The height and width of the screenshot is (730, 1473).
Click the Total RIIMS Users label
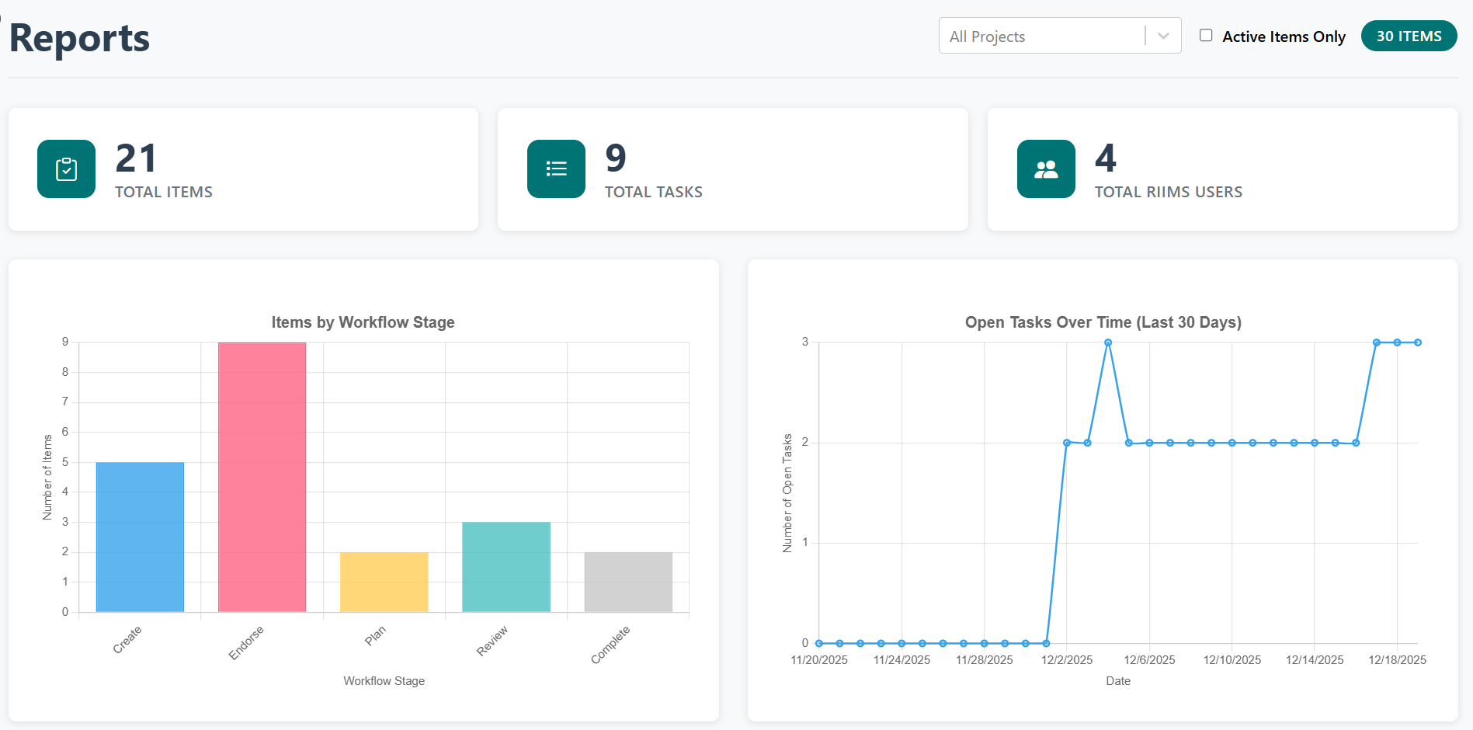pyautogui.click(x=1168, y=192)
